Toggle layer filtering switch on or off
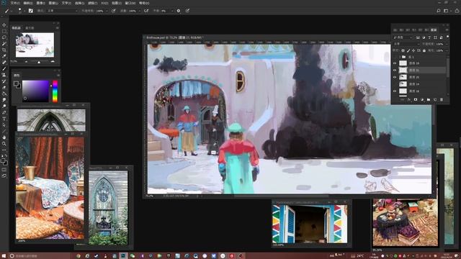The width and height of the screenshot is (461, 259). pos(447,37)
